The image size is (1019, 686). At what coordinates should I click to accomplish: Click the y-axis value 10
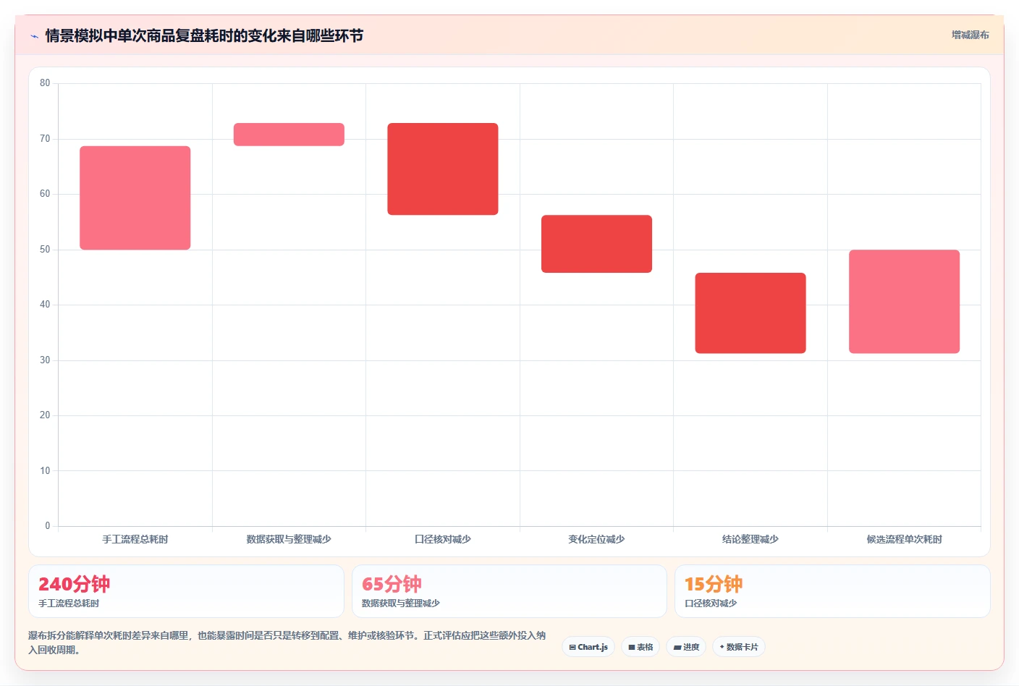point(45,471)
